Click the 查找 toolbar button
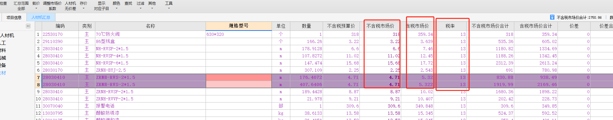 click(128, 3)
